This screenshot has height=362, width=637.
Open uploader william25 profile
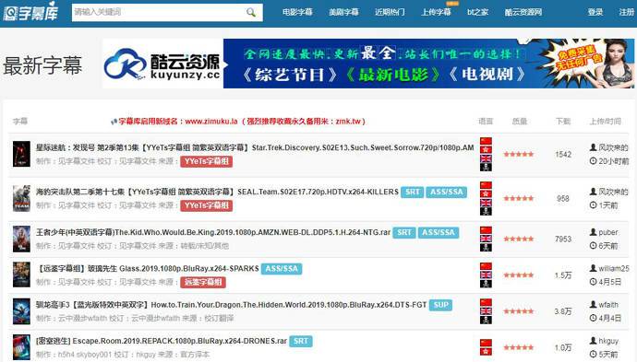click(x=613, y=268)
